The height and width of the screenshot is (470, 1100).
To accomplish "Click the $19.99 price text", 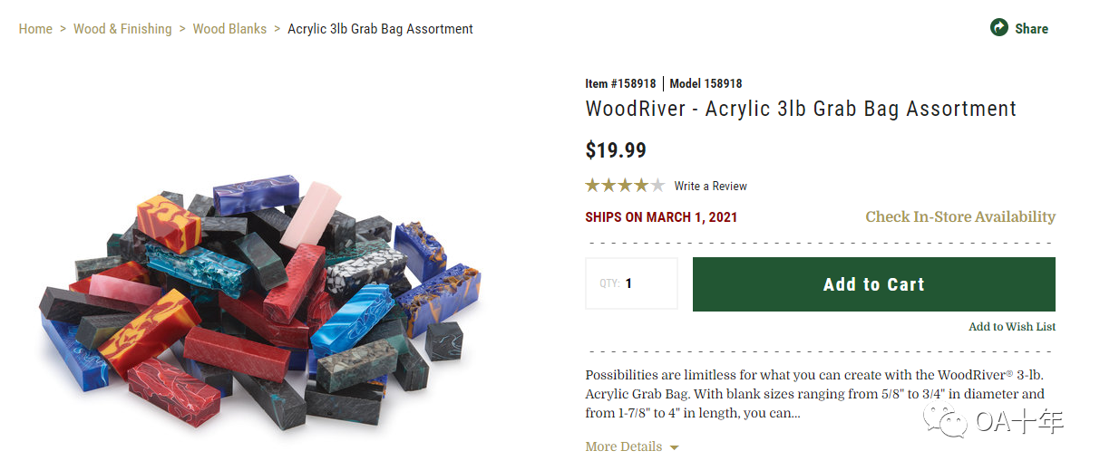I will point(616,150).
